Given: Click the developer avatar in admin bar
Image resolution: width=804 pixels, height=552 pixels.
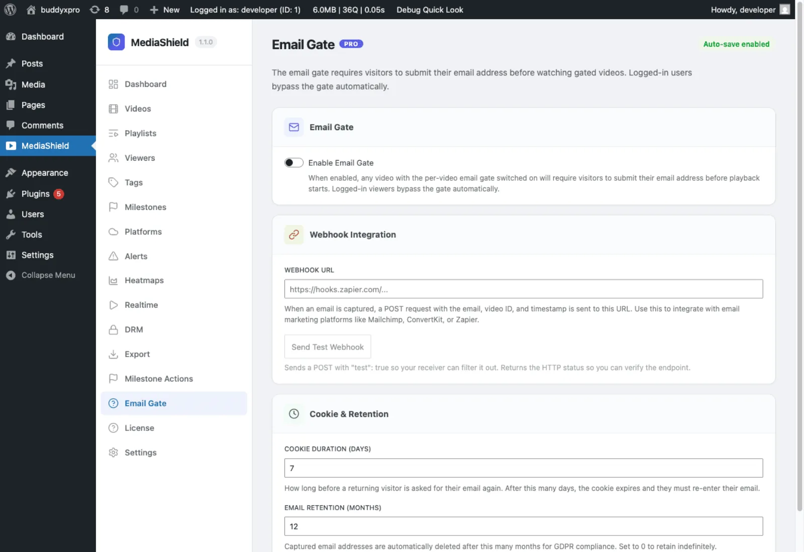Looking at the screenshot, I should [x=784, y=10].
